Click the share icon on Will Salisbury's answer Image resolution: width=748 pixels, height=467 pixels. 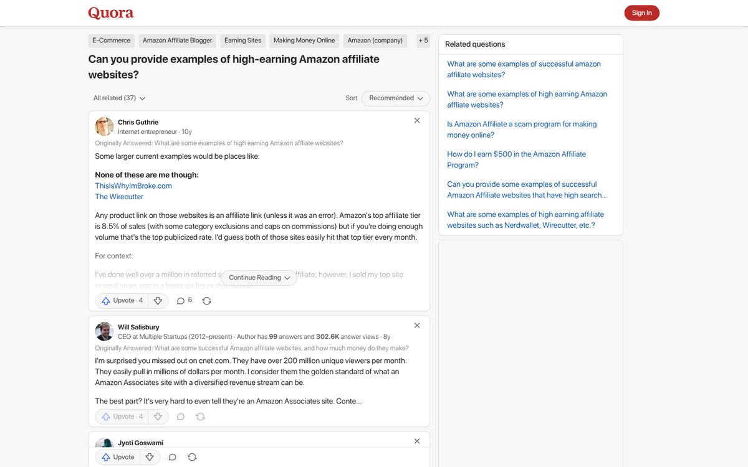(x=200, y=416)
